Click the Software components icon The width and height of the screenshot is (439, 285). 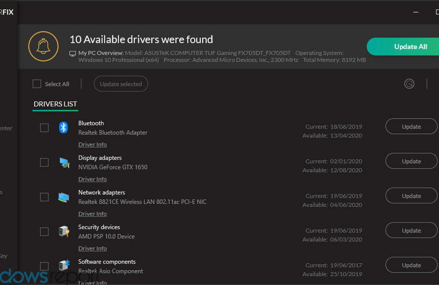pyautogui.click(x=64, y=265)
